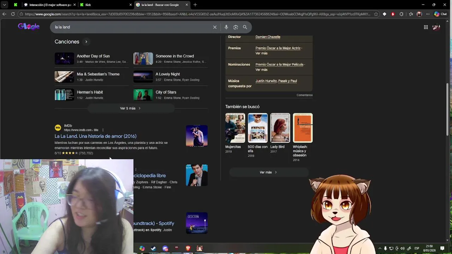
Task: Close the la la land Google tab
Action: 186,5
